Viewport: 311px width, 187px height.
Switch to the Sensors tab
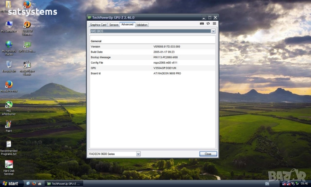point(114,25)
